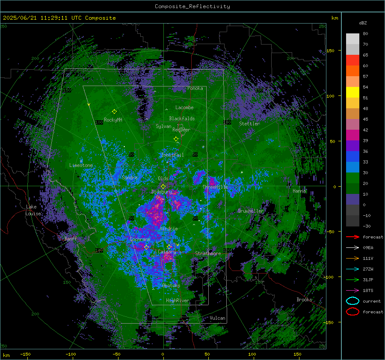385x360 pixels.
Task: Click the magenta 18TS arrow legend icon
Action: pos(352,291)
